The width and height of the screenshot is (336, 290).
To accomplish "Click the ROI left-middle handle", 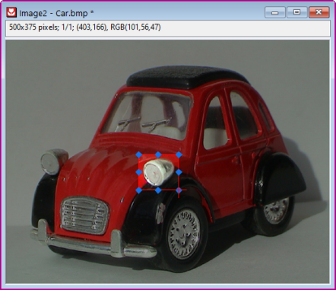I will point(139,172).
